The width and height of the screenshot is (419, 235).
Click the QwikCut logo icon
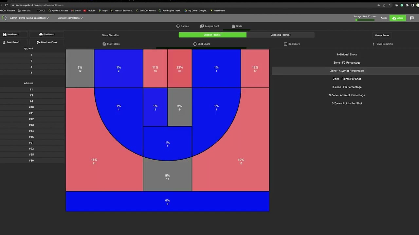[4, 18]
